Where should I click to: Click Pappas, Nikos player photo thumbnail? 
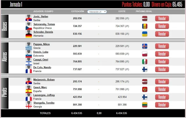coord(29,45)
